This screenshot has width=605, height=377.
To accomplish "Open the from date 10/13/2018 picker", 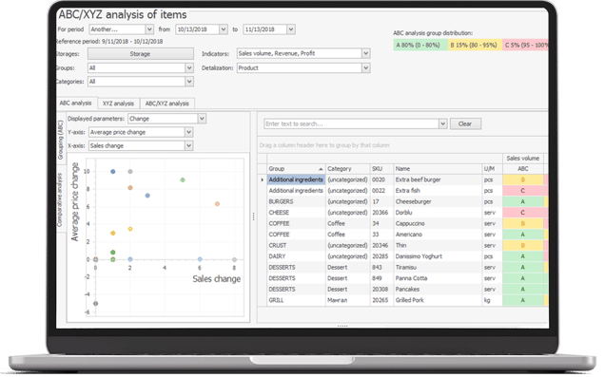I will click(223, 29).
